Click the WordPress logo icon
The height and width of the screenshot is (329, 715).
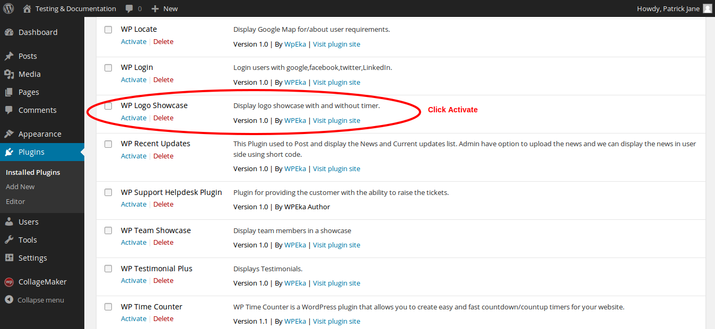click(x=8, y=8)
